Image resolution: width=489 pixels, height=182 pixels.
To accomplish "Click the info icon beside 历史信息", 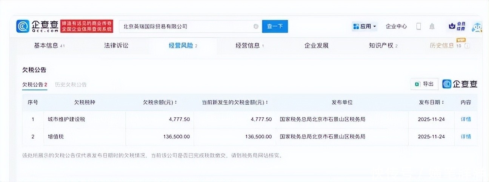I will 467,46.
